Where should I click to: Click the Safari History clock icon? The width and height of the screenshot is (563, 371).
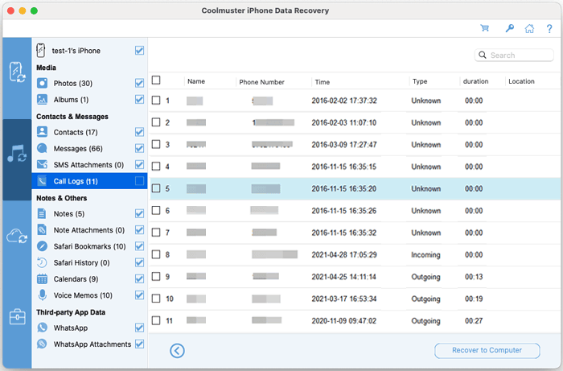[x=42, y=262]
